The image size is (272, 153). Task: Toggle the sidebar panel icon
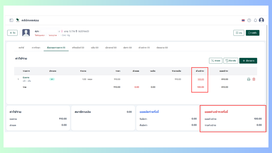click(11, 20)
